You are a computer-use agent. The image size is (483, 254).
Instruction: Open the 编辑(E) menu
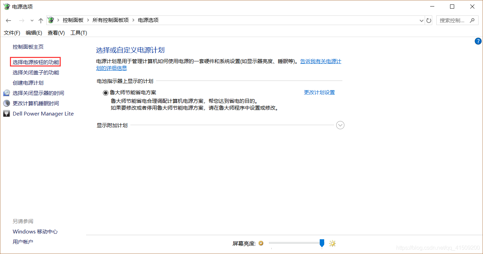pos(34,33)
